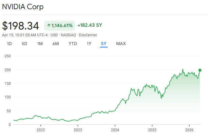Open the Disclaimer link
The height and width of the screenshot is (137, 208).
(x=88, y=35)
